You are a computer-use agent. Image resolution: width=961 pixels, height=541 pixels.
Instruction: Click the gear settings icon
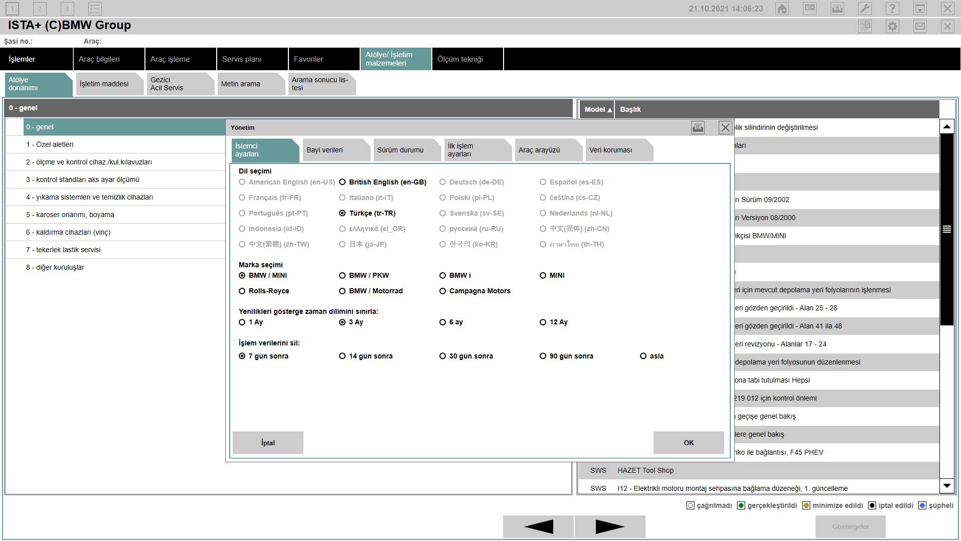click(x=892, y=27)
